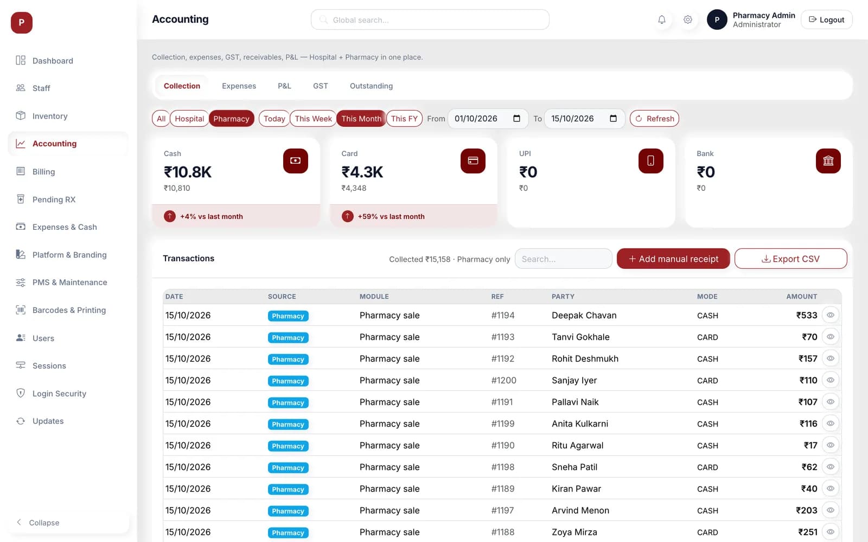Log out of the account
Screen dimensions: 868x542
pyautogui.click(x=826, y=20)
